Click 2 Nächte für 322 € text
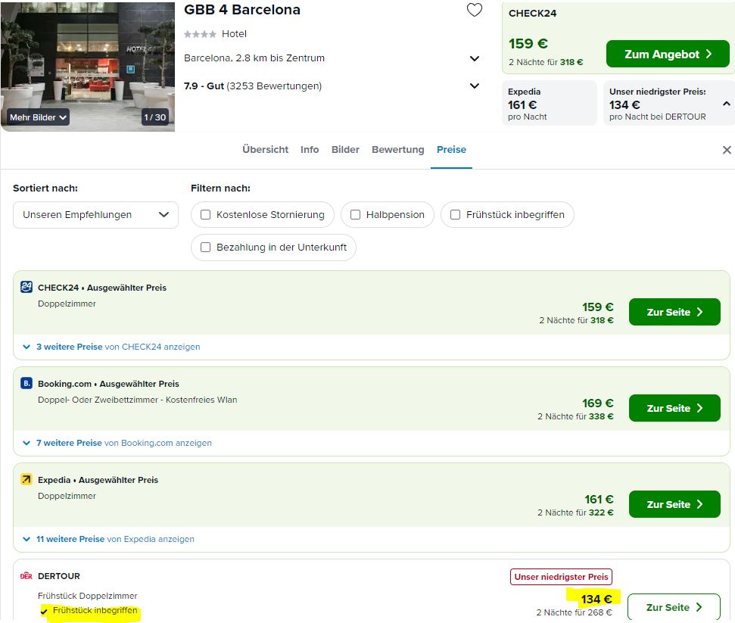This screenshot has height=623, width=735. click(x=575, y=512)
